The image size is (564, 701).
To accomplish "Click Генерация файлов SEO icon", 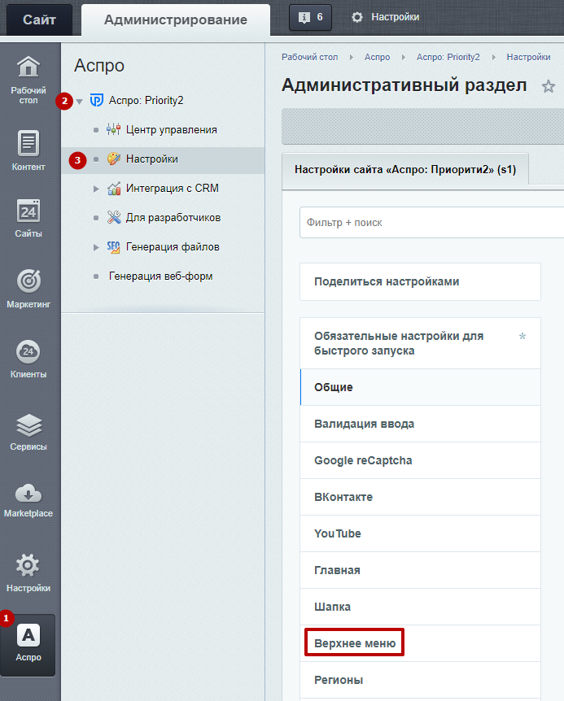I will pos(114,246).
